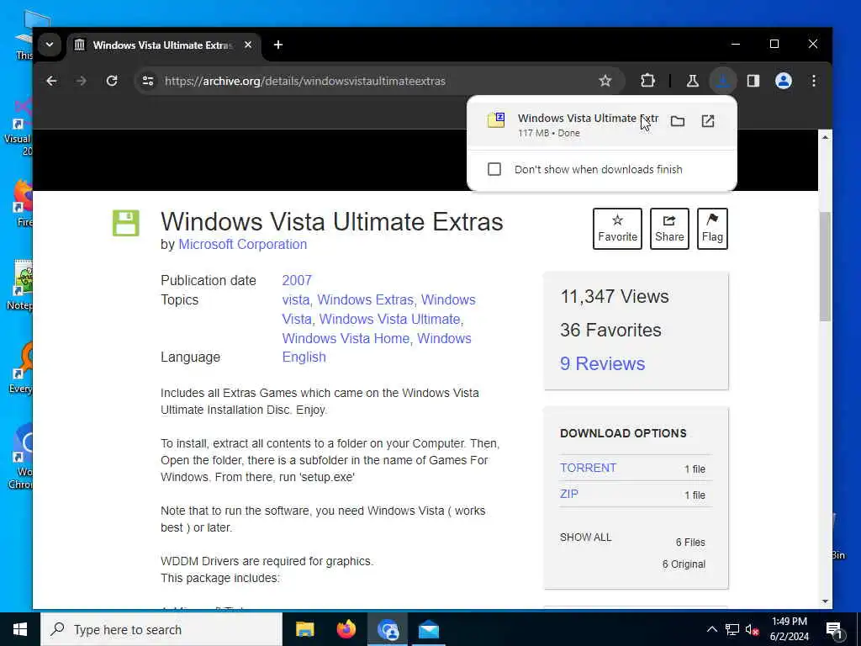Go back using browser back arrow
The height and width of the screenshot is (646, 861).
coord(51,81)
